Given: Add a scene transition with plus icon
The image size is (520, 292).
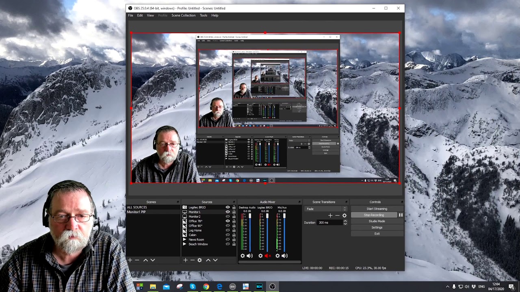Looking at the screenshot, I should pyautogui.click(x=330, y=215).
